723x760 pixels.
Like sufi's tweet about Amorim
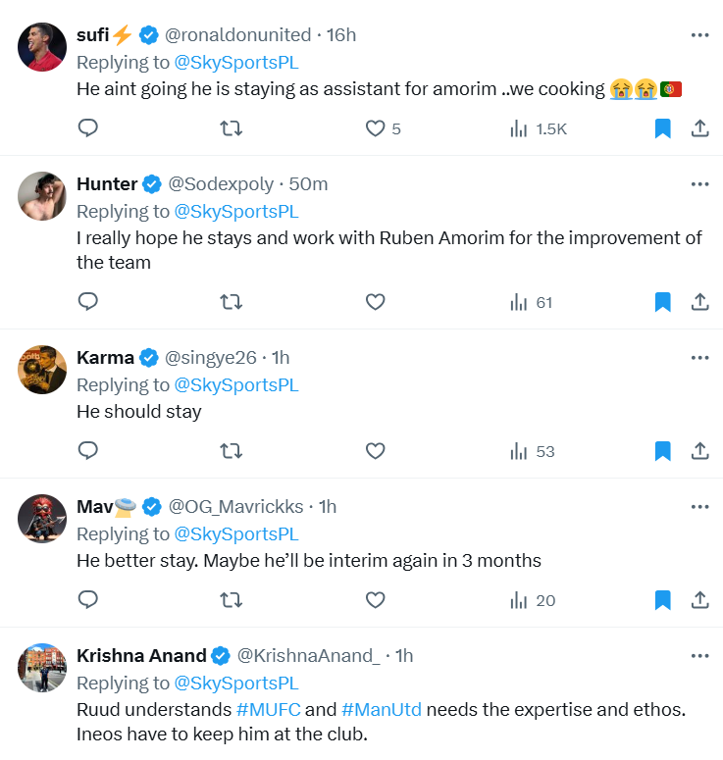(x=375, y=128)
